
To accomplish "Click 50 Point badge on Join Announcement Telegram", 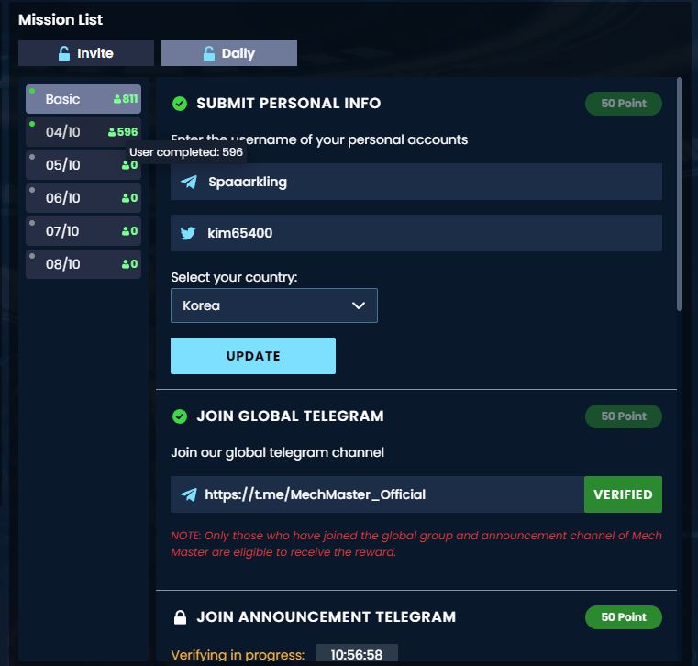I will pyautogui.click(x=623, y=617).
